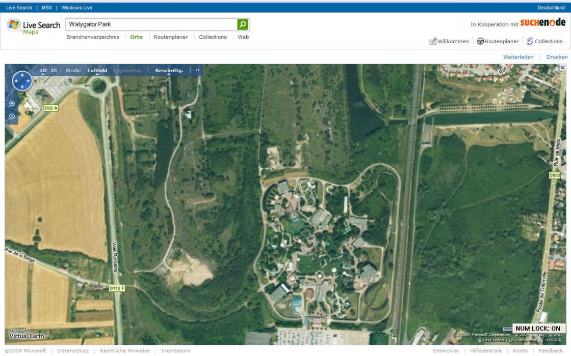This screenshot has width=571, height=356.
Task: Zoom out using the minus magnifier
Action: tap(12, 116)
